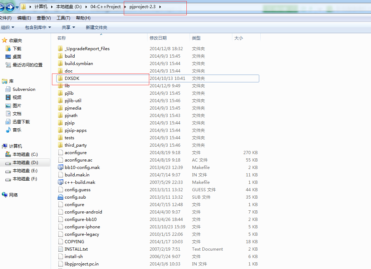Sort by the 类型 column header
This screenshot has height=269, width=371.
(x=196, y=38)
